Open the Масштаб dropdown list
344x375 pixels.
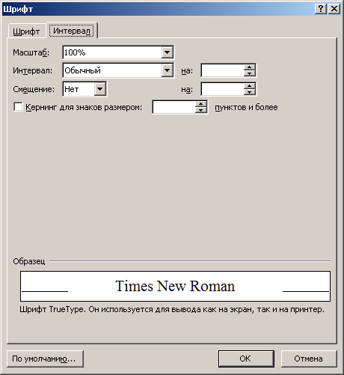(x=167, y=52)
